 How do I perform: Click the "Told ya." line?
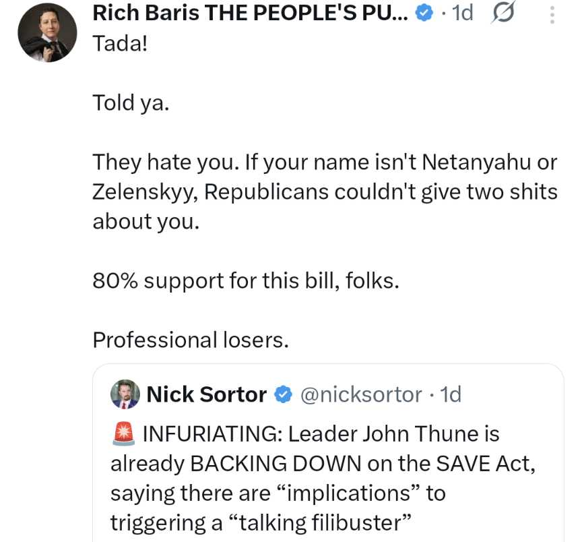[x=130, y=104]
